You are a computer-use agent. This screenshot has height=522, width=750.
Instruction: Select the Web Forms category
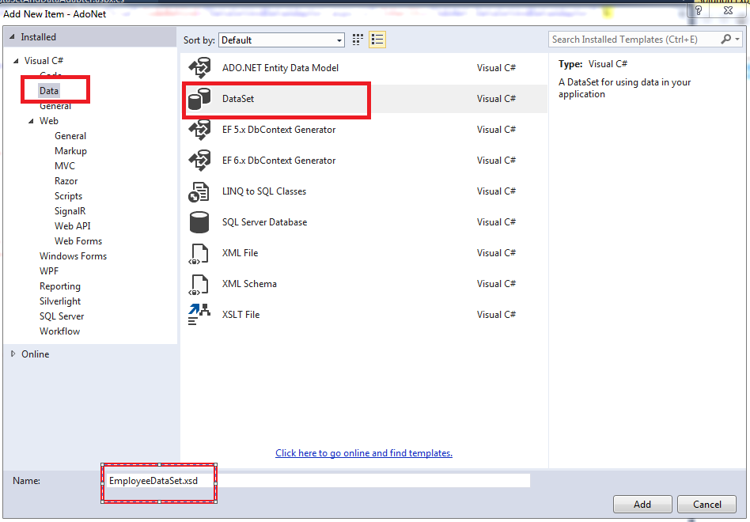pyautogui.click(x=78, y=241)
